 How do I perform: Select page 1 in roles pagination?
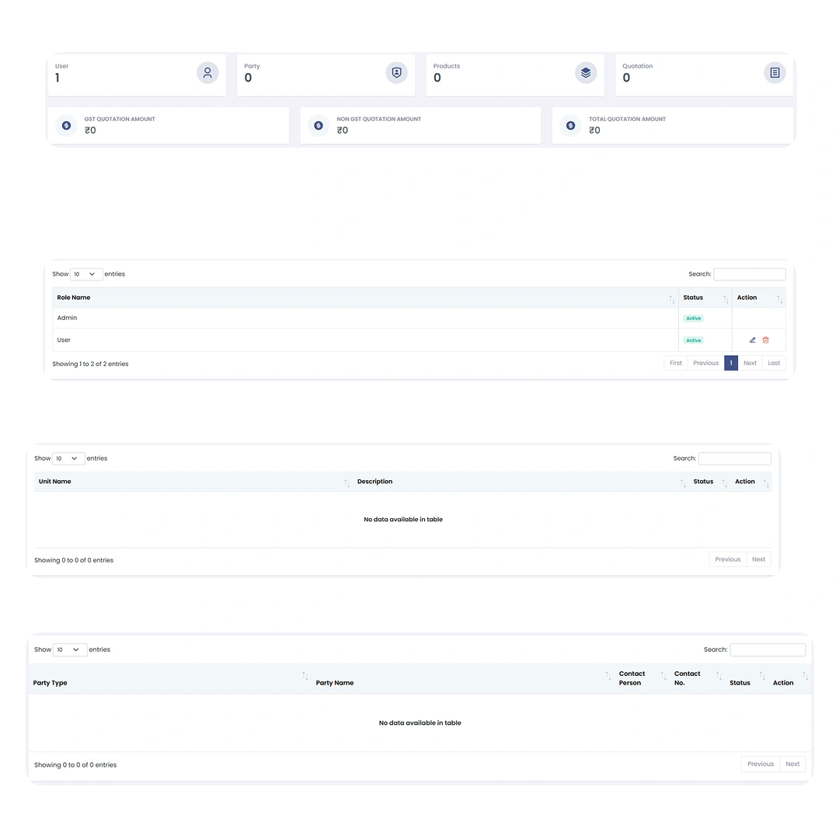click(x=731, y=363)
